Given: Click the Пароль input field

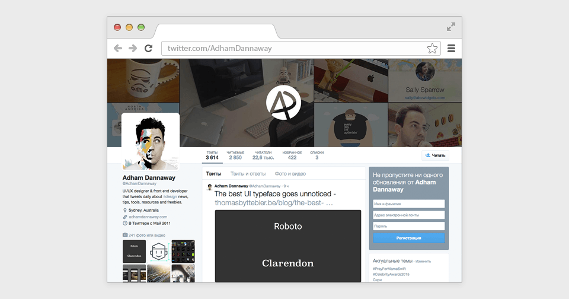Looking at the screenshot, I should click(408, 226).
